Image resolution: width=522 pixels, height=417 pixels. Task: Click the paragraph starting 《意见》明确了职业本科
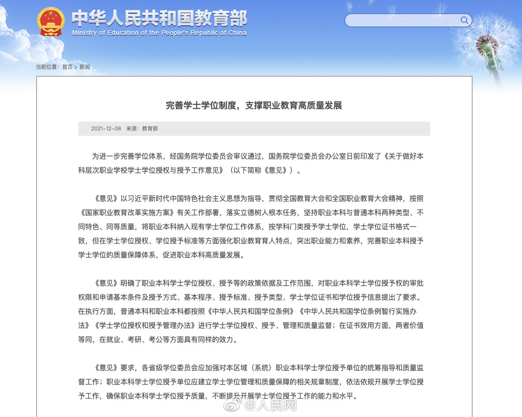(x=251, y=311)
